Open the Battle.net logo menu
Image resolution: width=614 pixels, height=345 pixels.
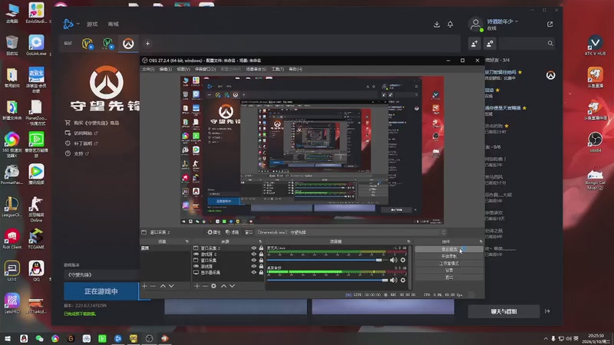point(71,24)
